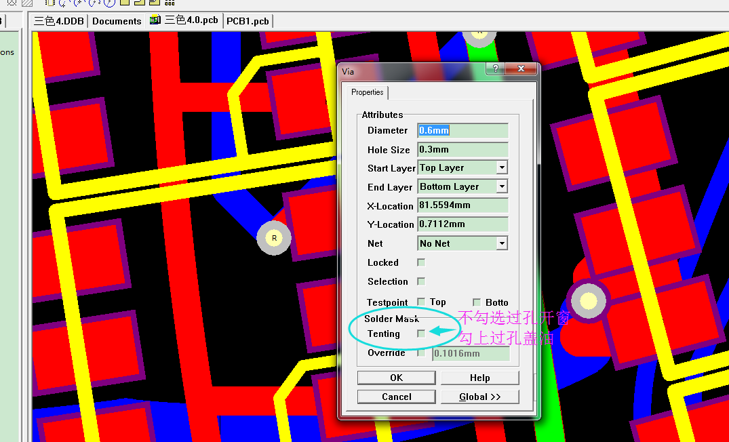Select the purple-ringed via on the right

[x=589, y=300]
